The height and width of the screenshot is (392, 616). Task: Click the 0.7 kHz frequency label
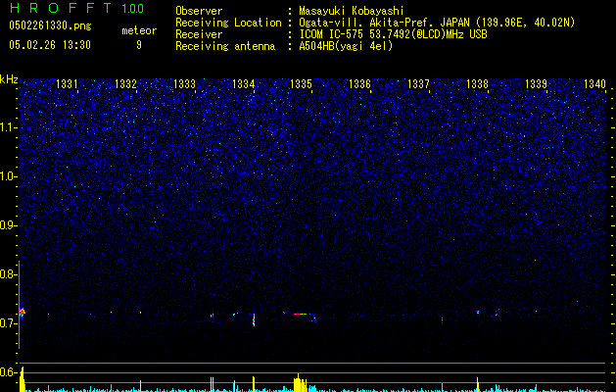point(8,323)
